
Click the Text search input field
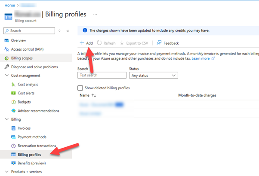pyautogui.click(x=102, y=75)
